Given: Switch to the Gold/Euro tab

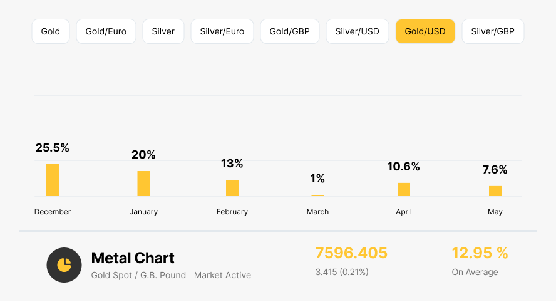Looking at the screenshot, I should [106, 31].
